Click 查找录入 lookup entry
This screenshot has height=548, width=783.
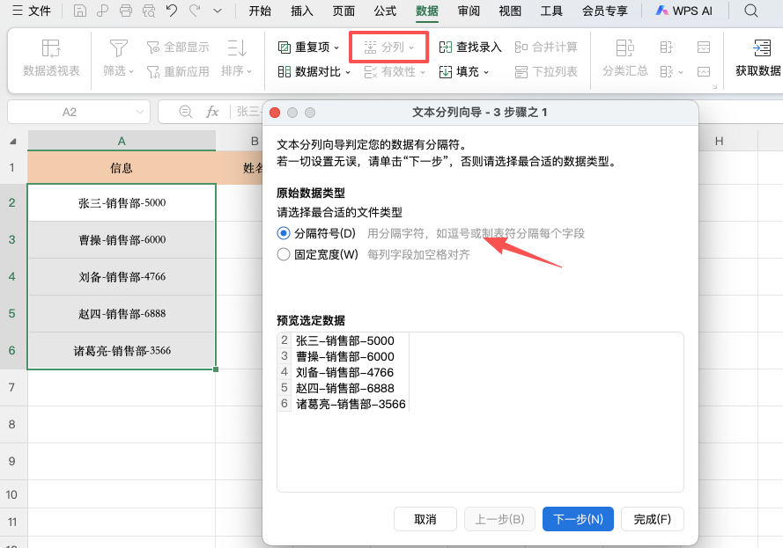(470, 47)
